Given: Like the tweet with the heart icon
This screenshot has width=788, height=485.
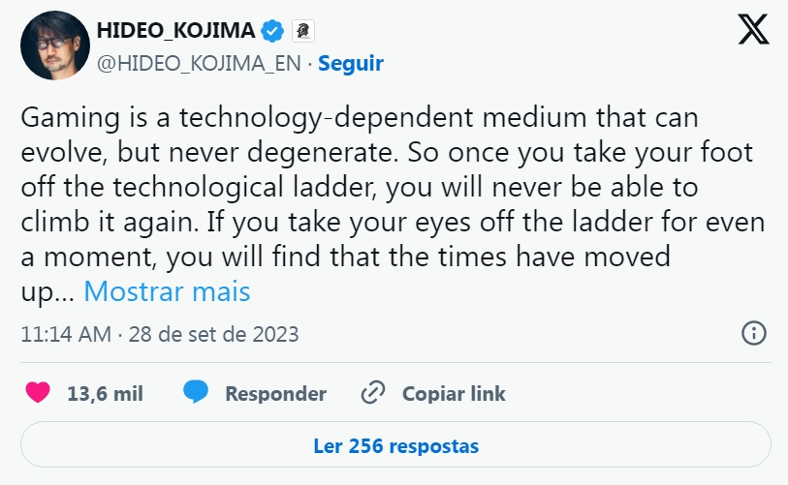Looking at the screenshot, I should pyautogui.click(x=38, y=393).
